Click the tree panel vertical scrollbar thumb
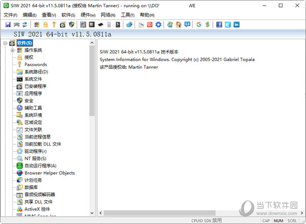This screenshot has height=224, width=306. (92, 81)
